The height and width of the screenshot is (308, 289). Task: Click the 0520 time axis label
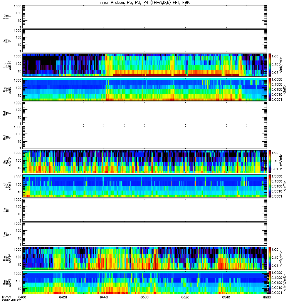185,297
